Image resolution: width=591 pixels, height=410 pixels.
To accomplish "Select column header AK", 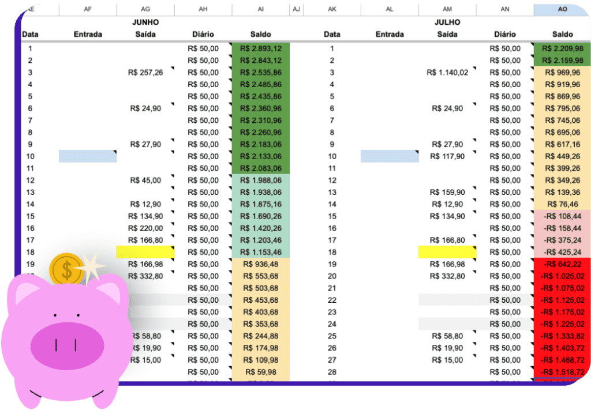I will (332, 10).
